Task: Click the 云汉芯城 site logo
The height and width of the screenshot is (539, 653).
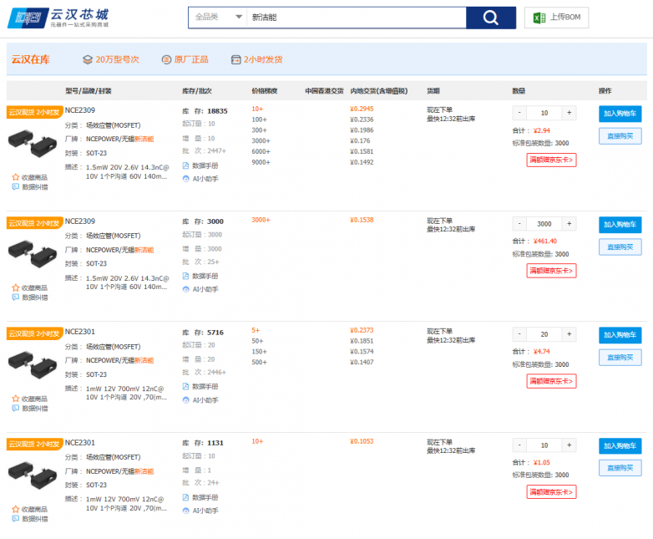Action: coord(57,18)
